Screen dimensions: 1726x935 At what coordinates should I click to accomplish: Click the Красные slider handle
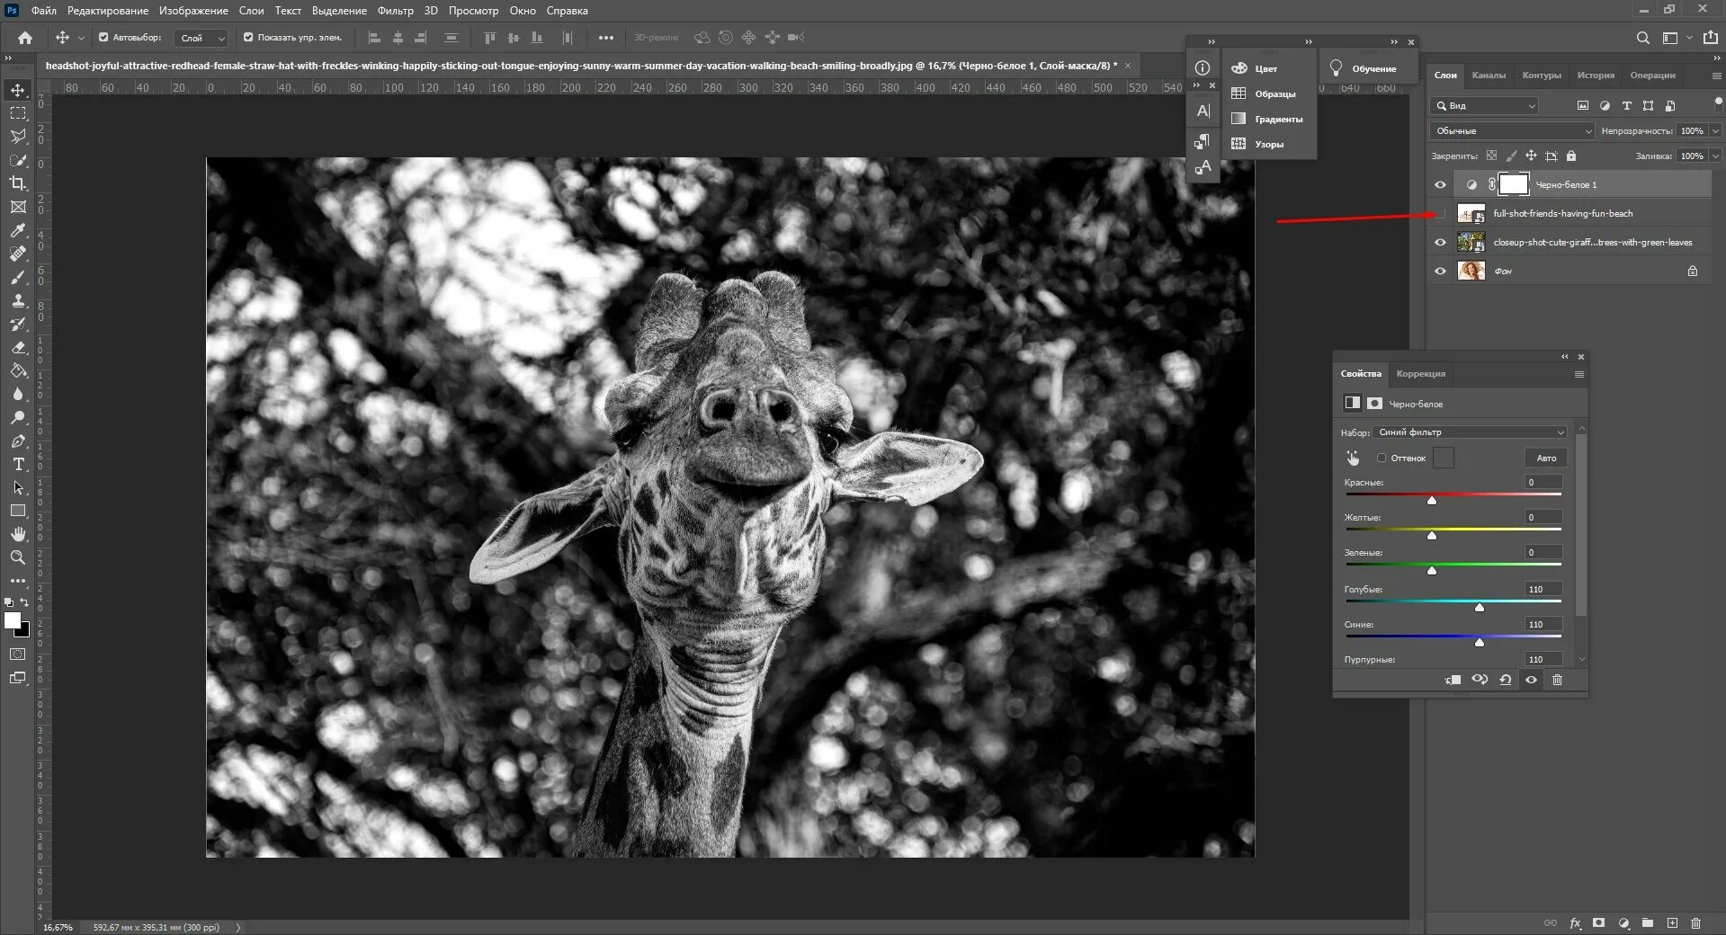click(1432, 500)
